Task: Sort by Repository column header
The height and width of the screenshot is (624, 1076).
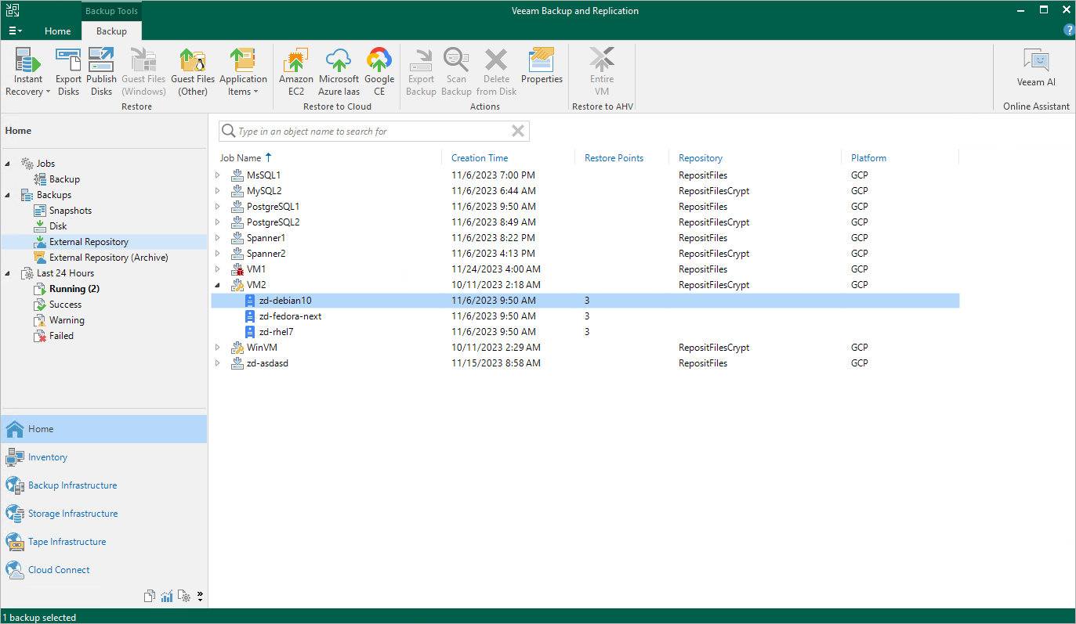Action: point(701,158)
